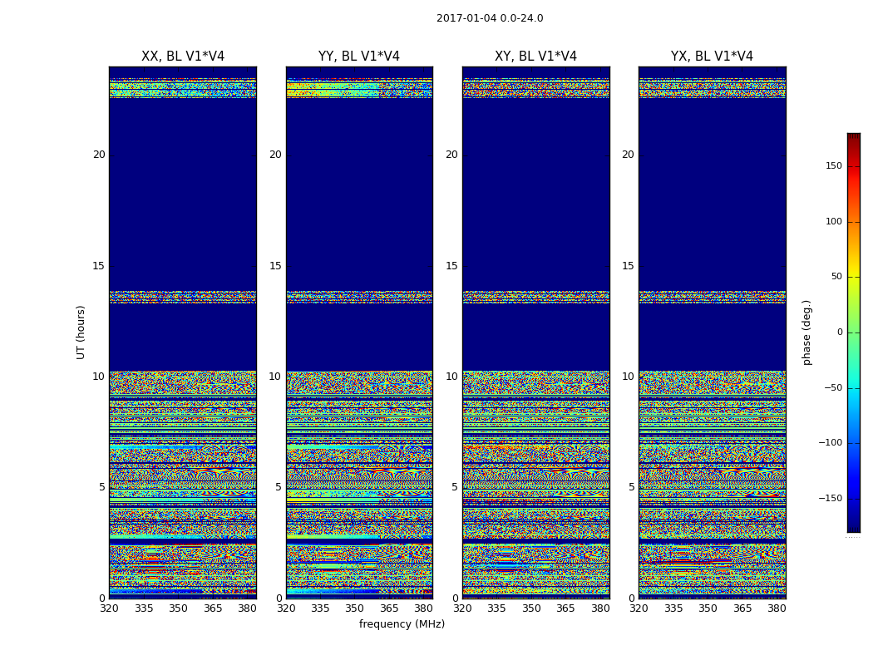Click colorbar tick label −50
This screenshot has height=665, width=873.
click(x=833, y=387)
